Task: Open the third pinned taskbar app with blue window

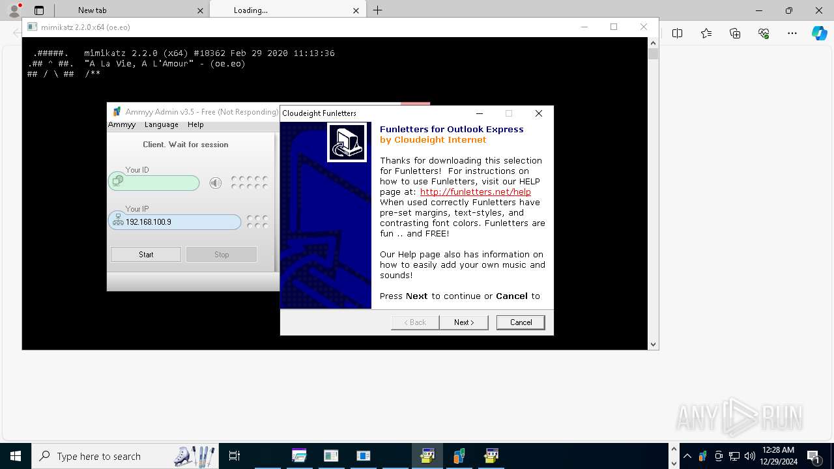Action: 363,456
